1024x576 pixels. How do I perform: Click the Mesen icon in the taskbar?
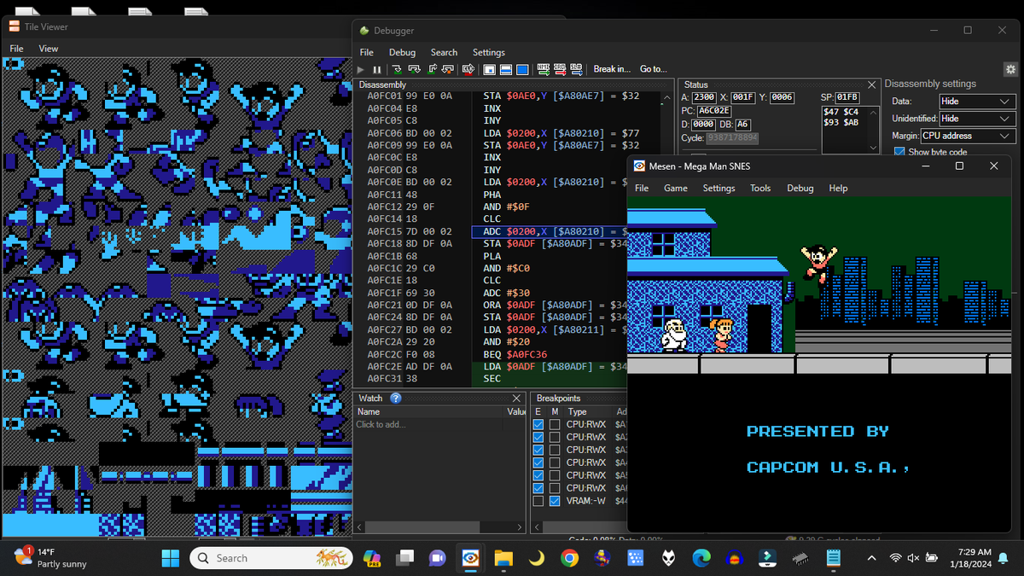(470, 558)
